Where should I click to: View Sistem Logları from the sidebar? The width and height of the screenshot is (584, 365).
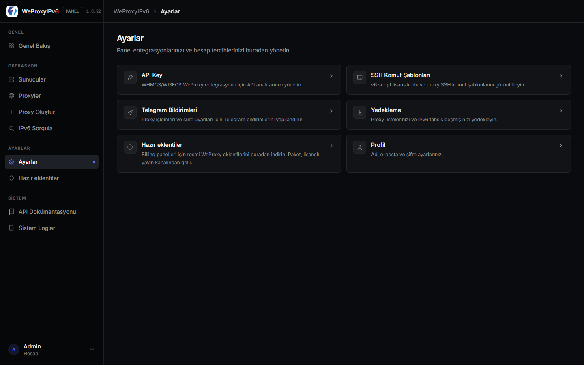coord(52,228)
